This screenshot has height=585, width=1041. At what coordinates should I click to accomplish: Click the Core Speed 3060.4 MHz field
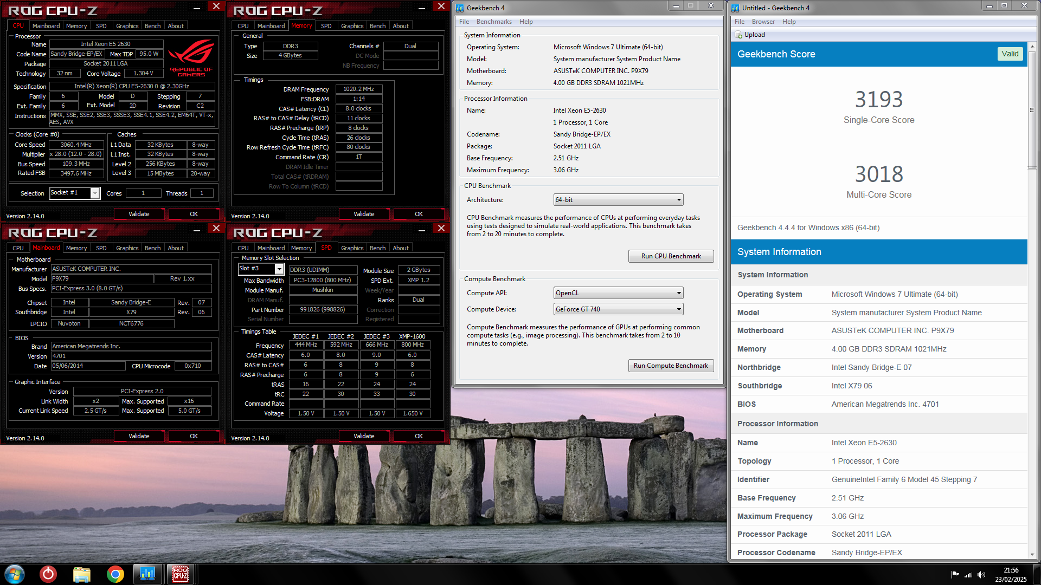(76, 145)
